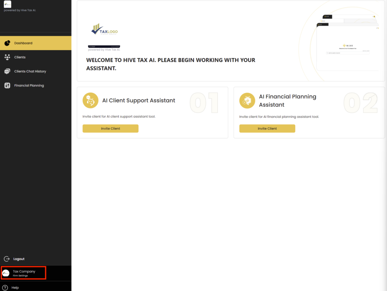387x291 pixels.
Task: Select the Clients Chat History bubble icon
Action: tap(7, 71)
